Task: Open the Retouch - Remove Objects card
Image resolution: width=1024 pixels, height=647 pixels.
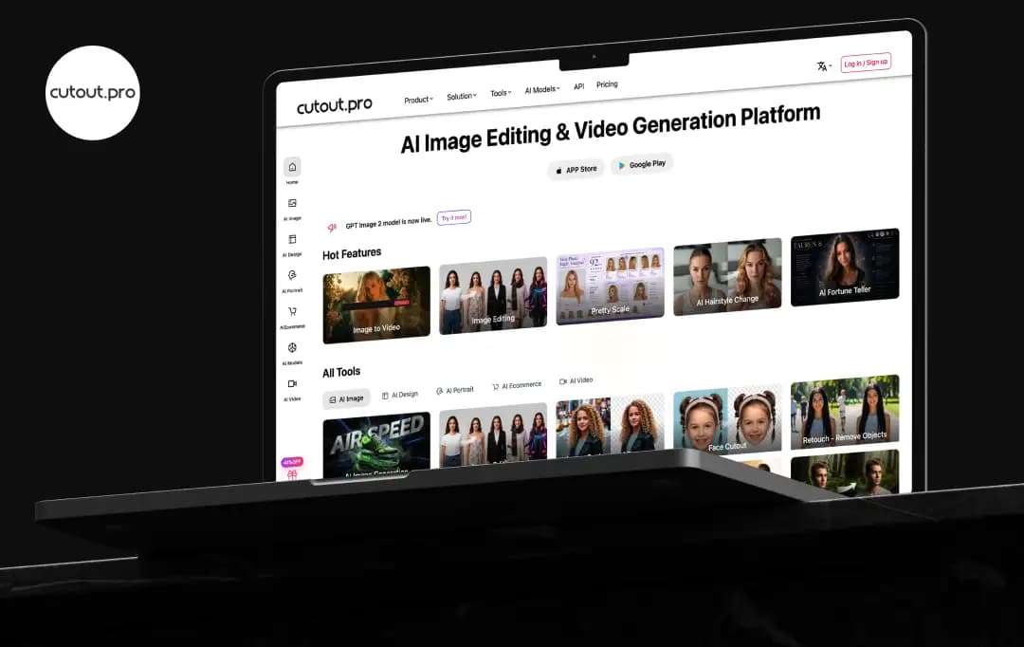Action: (845, 412)
